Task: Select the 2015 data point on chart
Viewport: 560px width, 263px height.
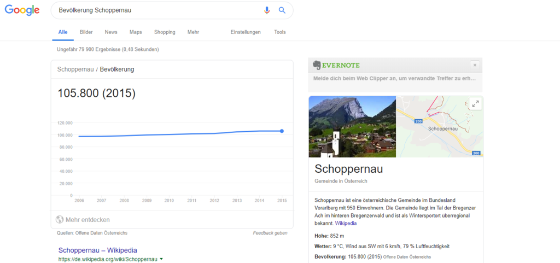Action: click(x=282, y=131)
